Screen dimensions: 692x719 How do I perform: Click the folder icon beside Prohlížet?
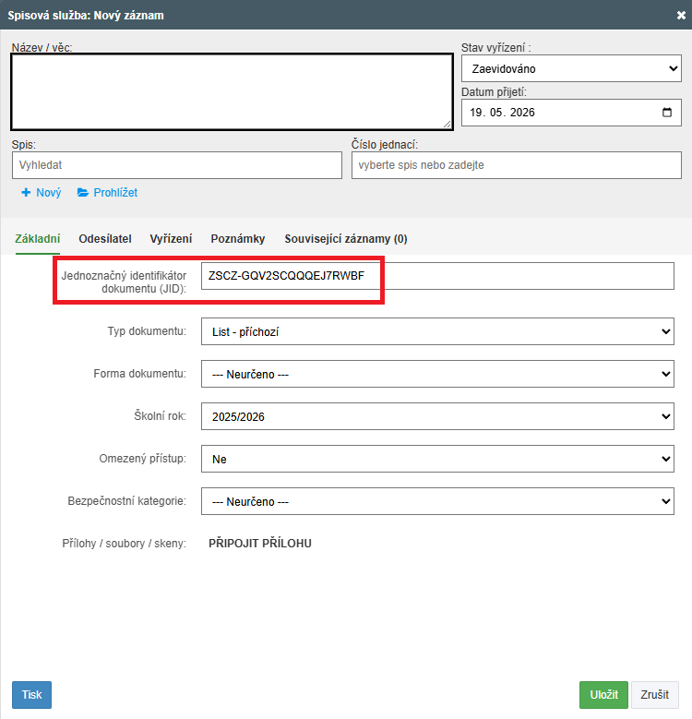coord(83,193)
